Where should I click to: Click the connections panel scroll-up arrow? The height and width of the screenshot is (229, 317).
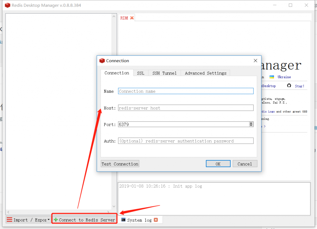tap(114, 16)
